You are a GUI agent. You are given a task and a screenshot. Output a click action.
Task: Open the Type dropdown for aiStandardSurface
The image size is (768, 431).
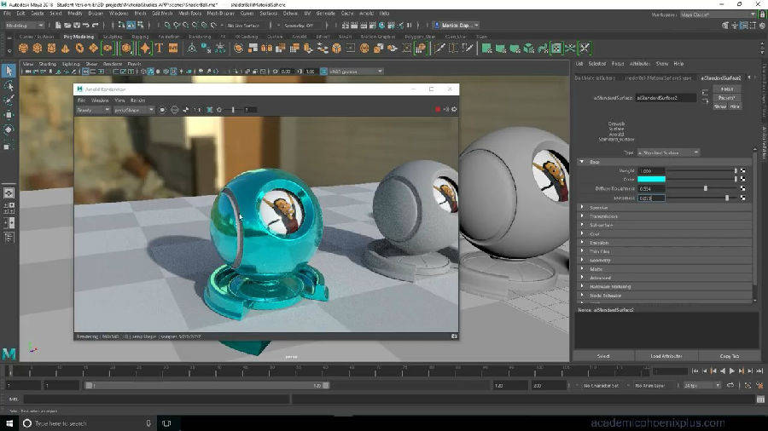point(668,152)
